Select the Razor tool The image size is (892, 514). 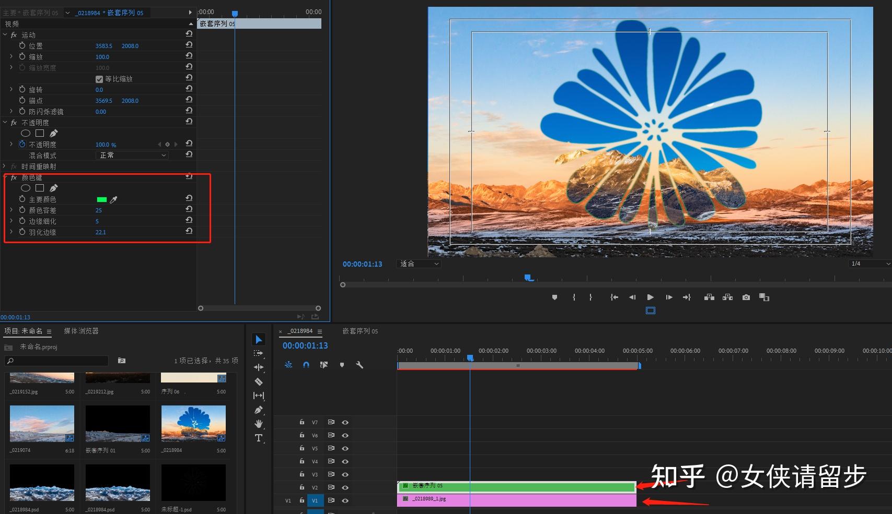[259, 381]
